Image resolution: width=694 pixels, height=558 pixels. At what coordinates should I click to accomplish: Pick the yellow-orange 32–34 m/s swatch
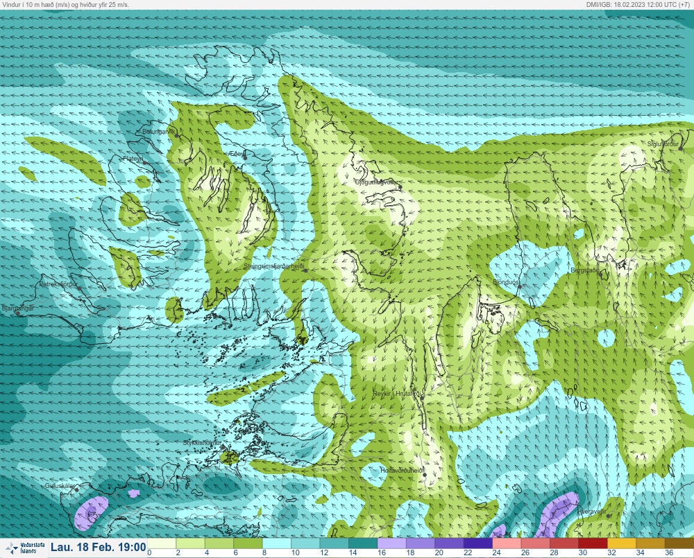[x=622, y=543]
